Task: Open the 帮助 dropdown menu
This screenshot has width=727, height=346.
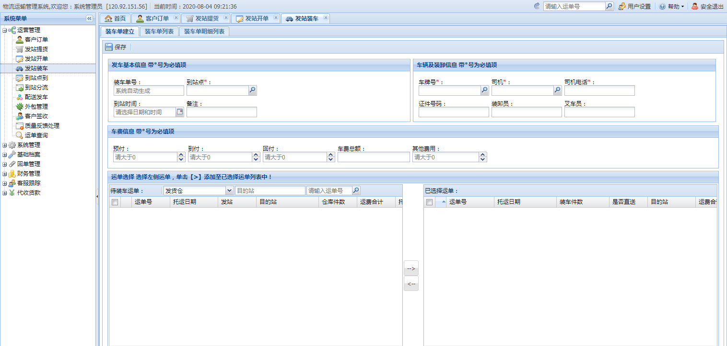Action: coord(671,7)
